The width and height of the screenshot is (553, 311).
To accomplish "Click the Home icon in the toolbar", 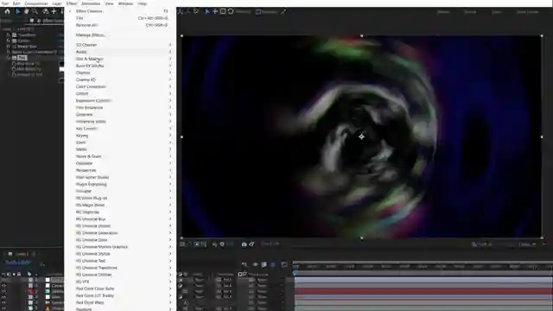I will (7, 11).
